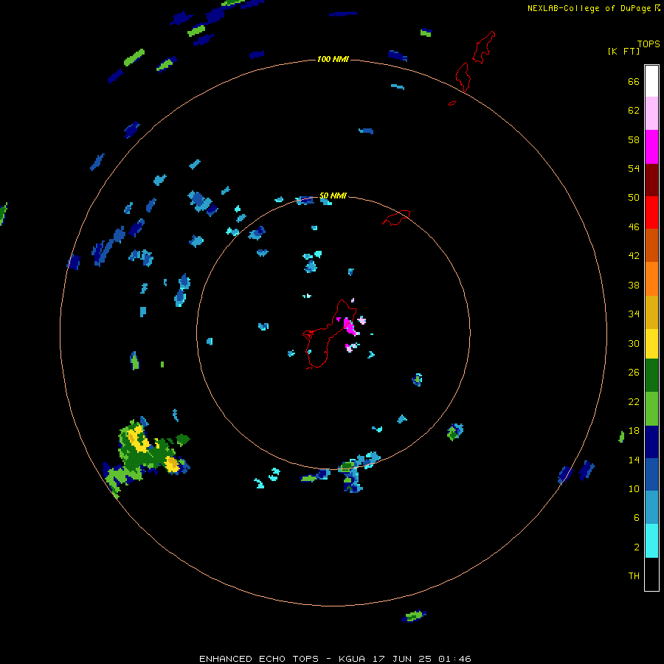
Task: Select the light green legend swatch
Action: pos(651,409)
